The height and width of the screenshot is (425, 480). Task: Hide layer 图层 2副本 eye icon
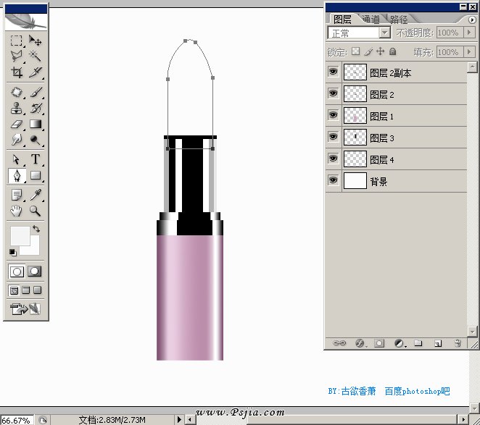tap(334, 72)
